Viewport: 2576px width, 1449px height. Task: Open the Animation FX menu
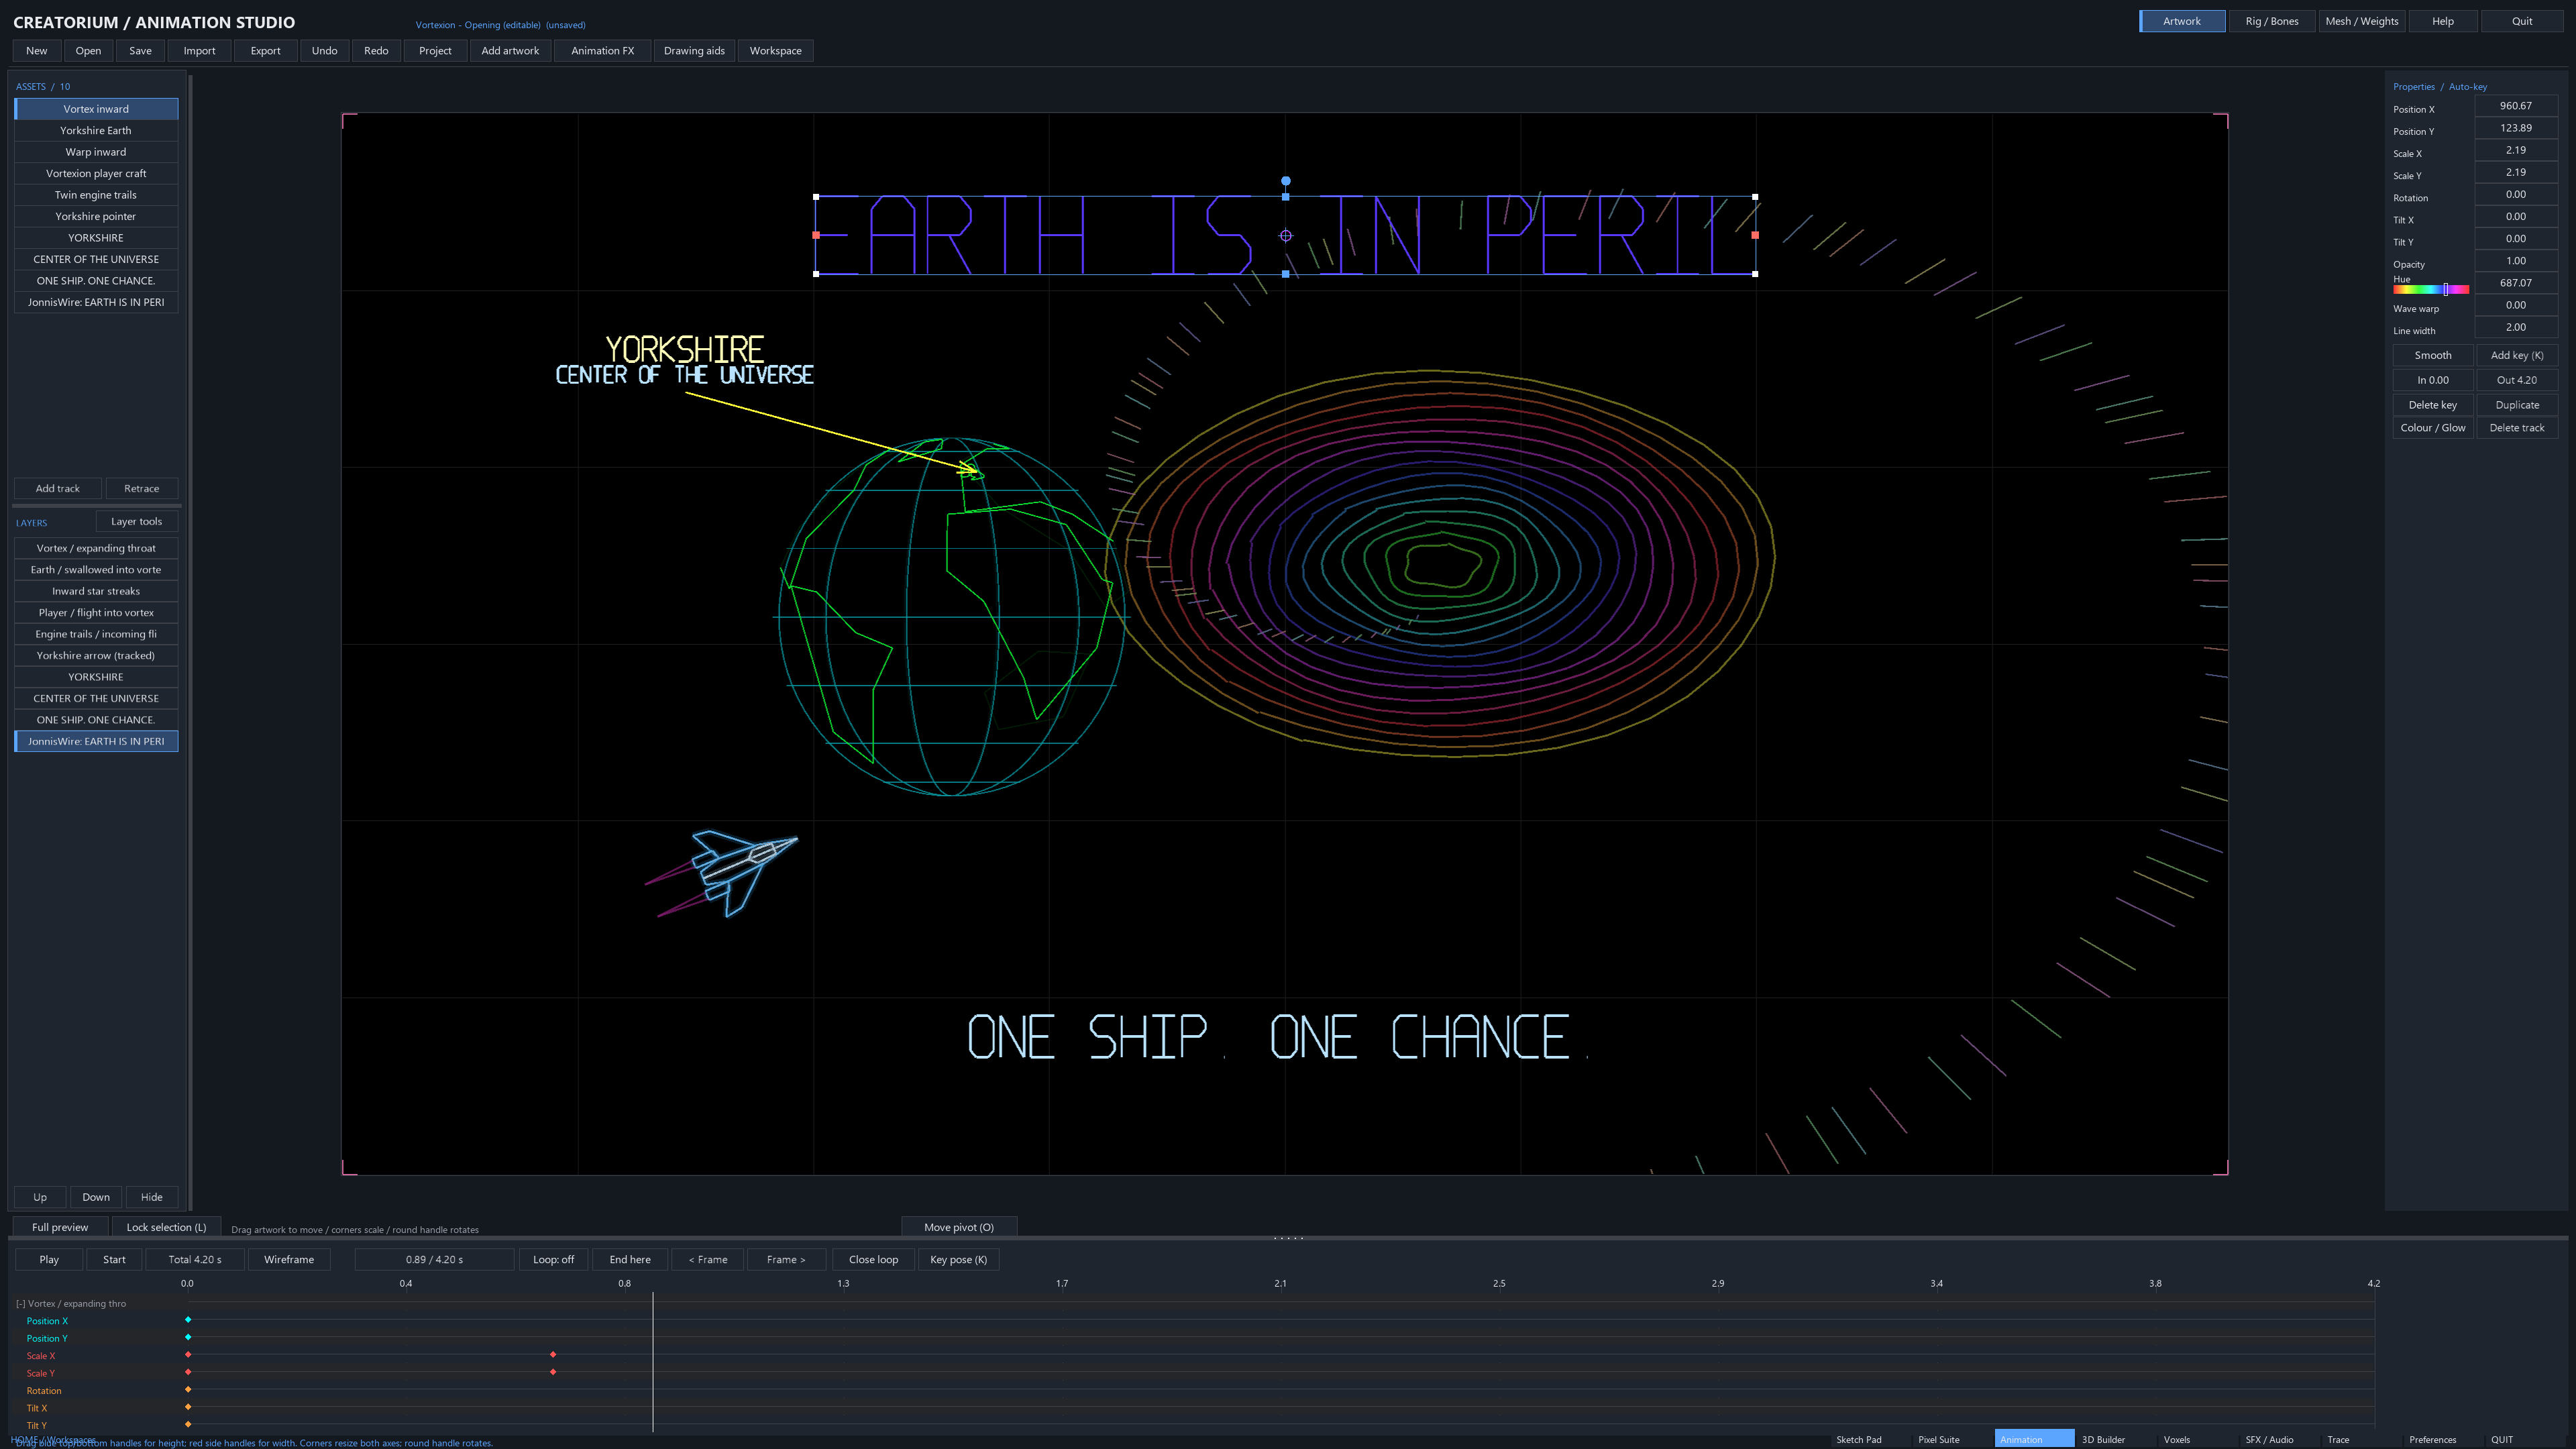(x=602, y=50)
